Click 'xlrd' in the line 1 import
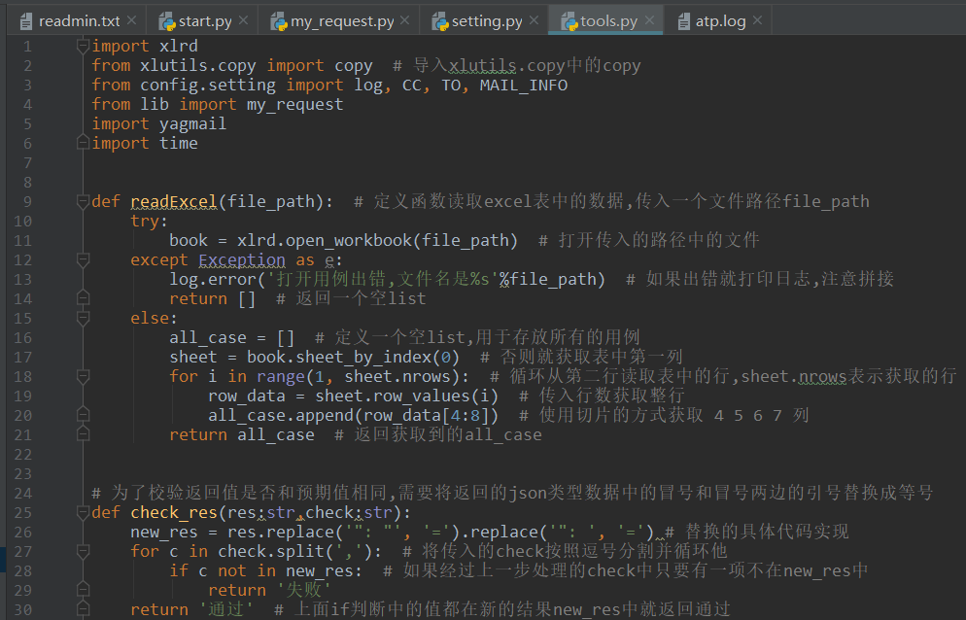966x620 pixels. pyautogui.click(x=179, y=46)
